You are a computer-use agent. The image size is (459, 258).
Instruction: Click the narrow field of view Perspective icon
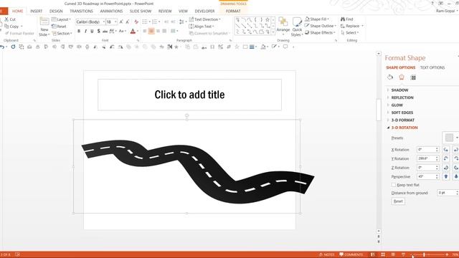[445, 177]
